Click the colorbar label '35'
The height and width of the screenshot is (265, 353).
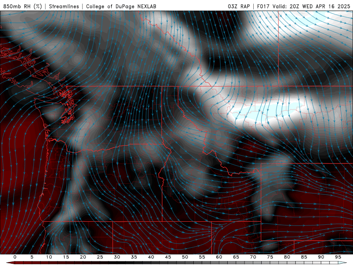click(x=134, y=257)
